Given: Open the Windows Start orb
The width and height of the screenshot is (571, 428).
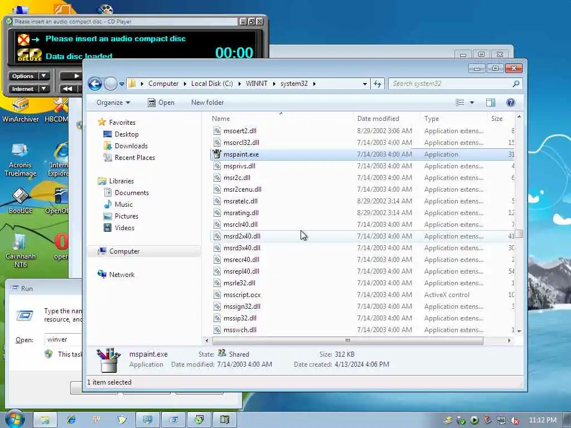Looking at the screenshot, I should [x=14, y=419].
